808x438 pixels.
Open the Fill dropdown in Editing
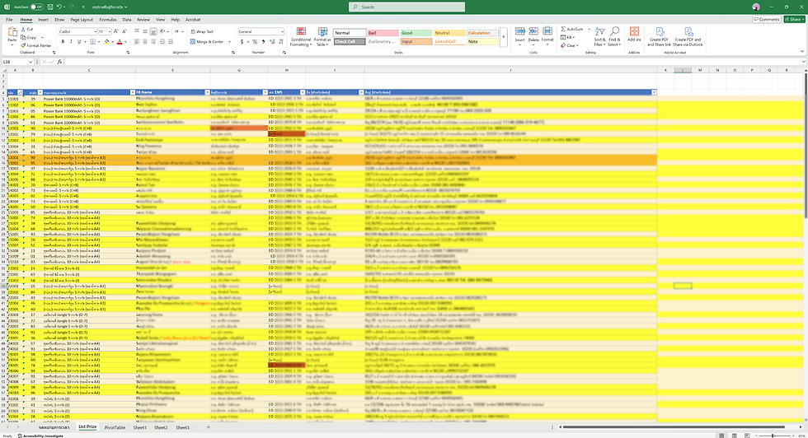coord(567,37)
